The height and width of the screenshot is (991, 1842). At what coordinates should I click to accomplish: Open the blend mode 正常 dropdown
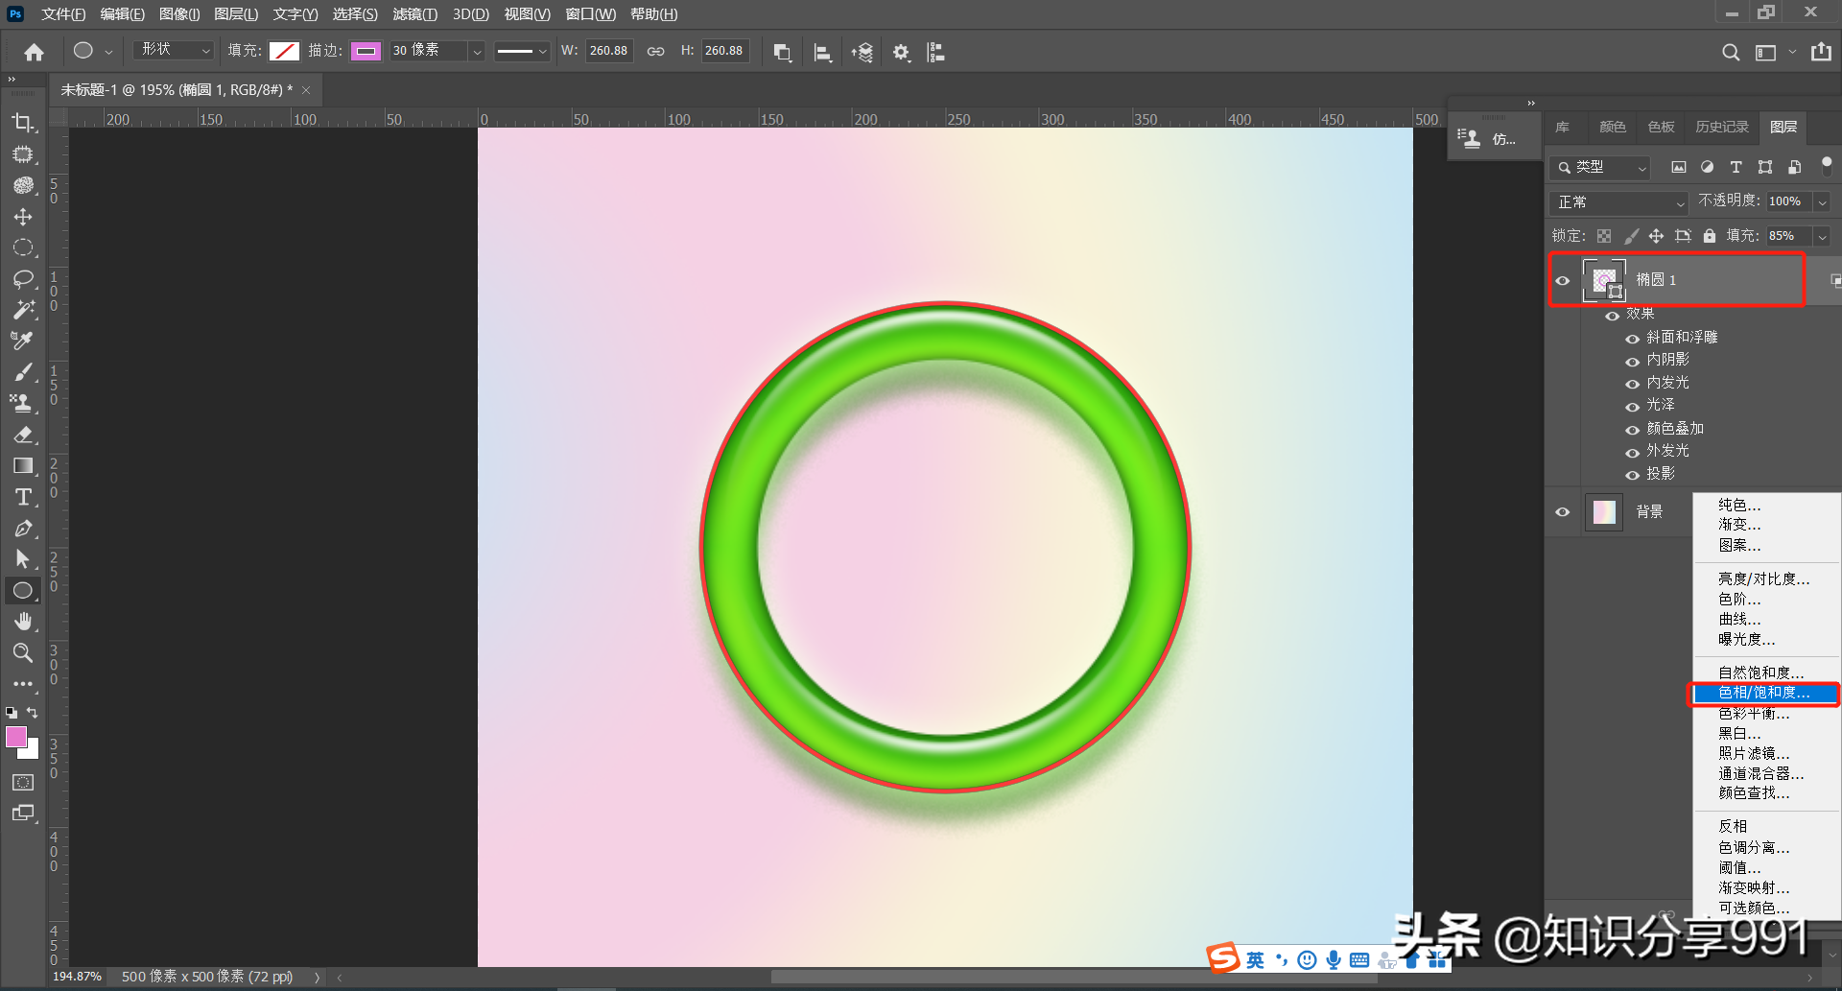click(1619, 202)
